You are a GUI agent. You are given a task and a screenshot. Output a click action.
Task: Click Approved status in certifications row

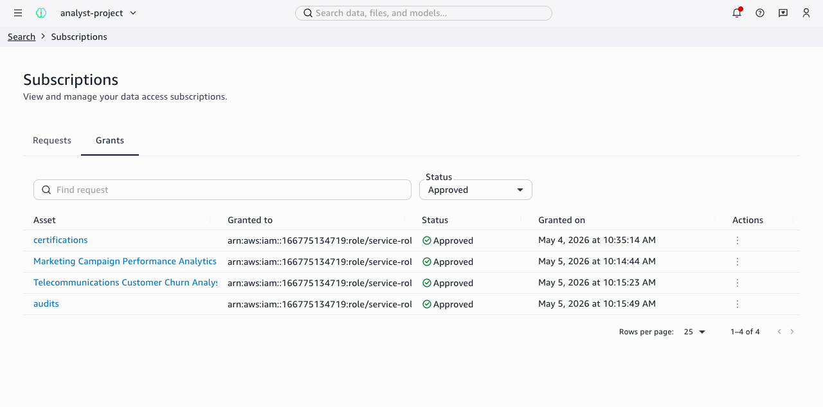pos(448,240)
